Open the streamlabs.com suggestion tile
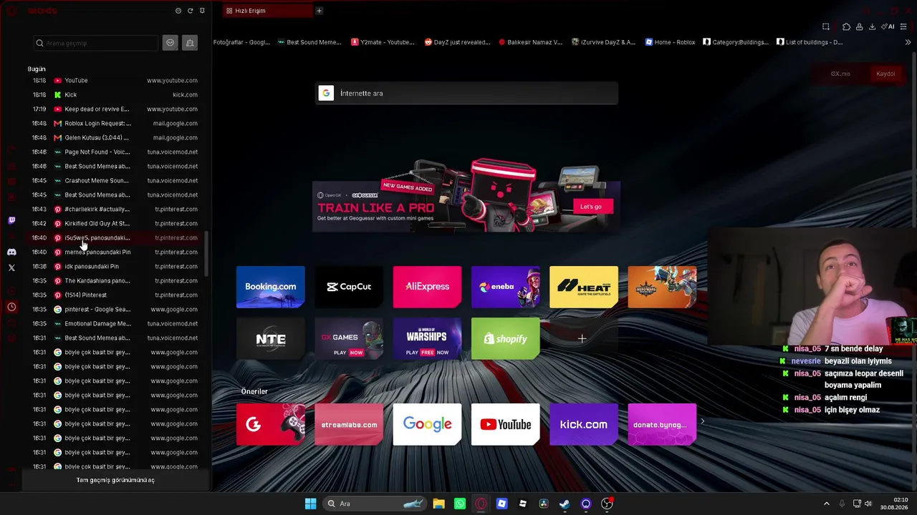 [x=349, y=424]
